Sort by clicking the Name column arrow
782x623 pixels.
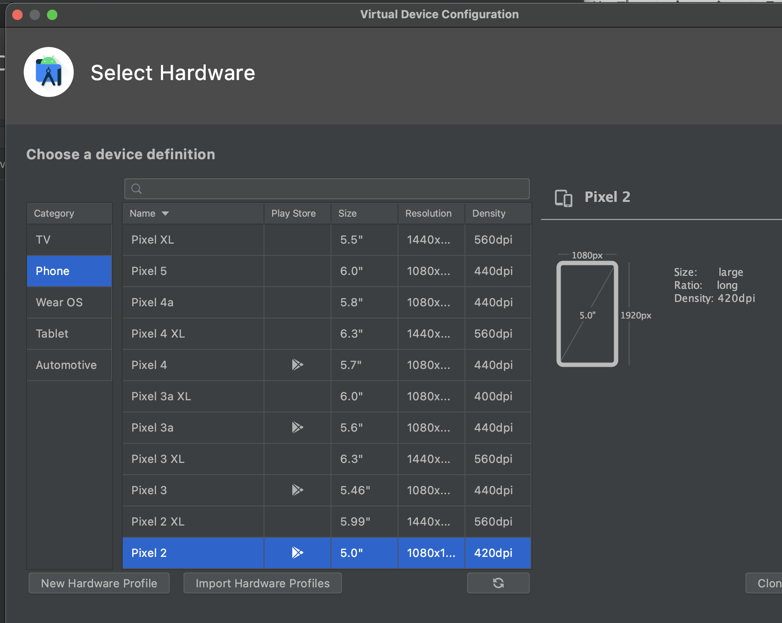point(165,214)
